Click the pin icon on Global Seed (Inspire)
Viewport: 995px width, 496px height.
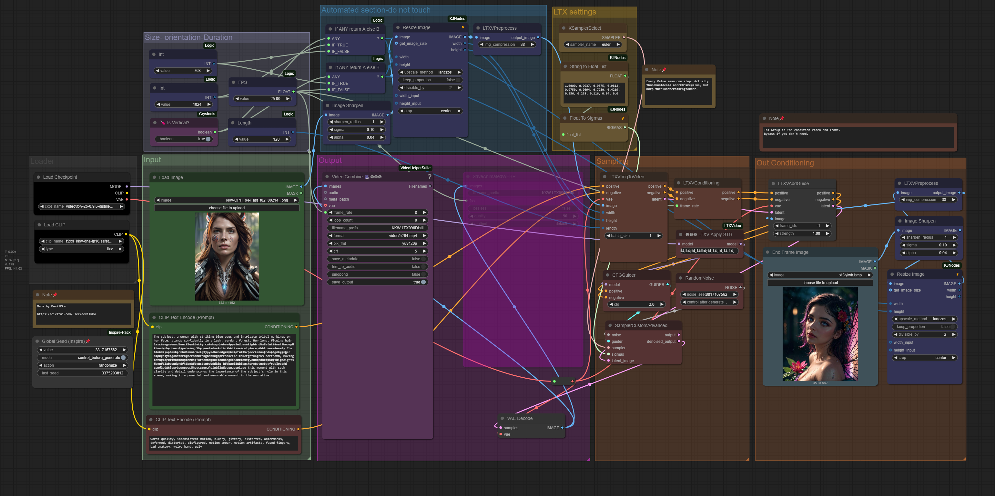point(88,341)
